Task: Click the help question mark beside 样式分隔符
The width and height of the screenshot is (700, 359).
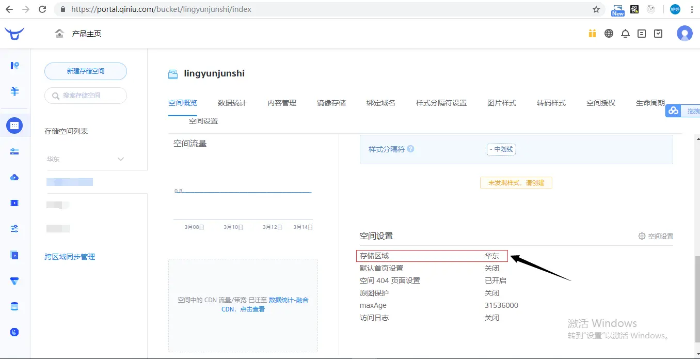Action: [410, 149]
